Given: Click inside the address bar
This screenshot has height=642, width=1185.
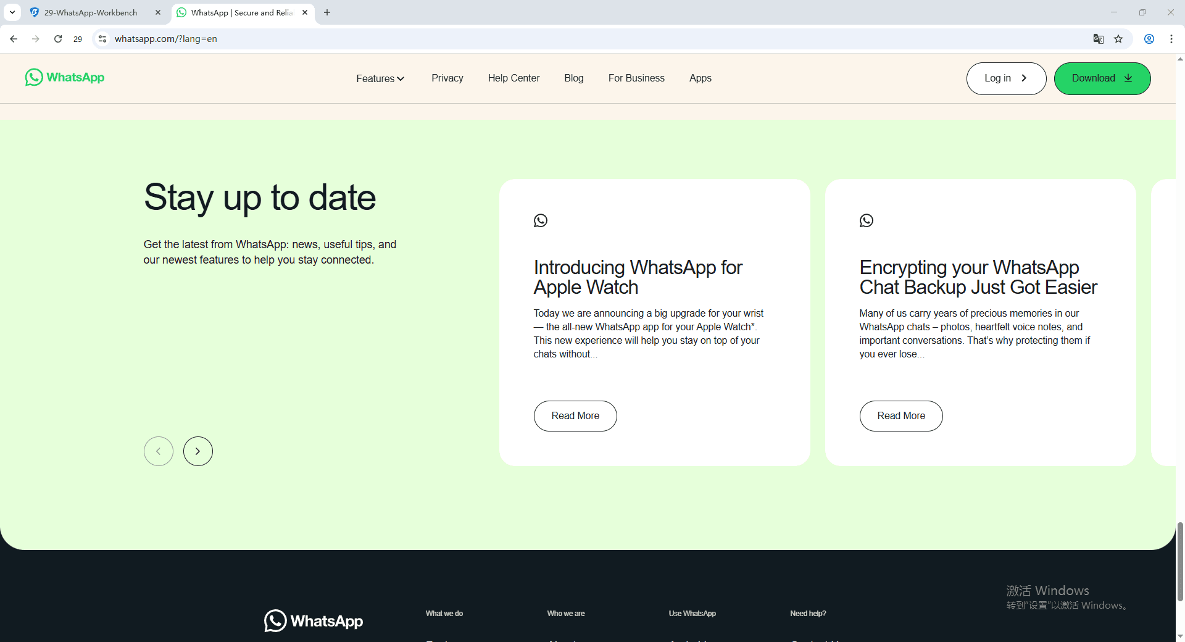Looking at the screenshot, I should (370, 38).
